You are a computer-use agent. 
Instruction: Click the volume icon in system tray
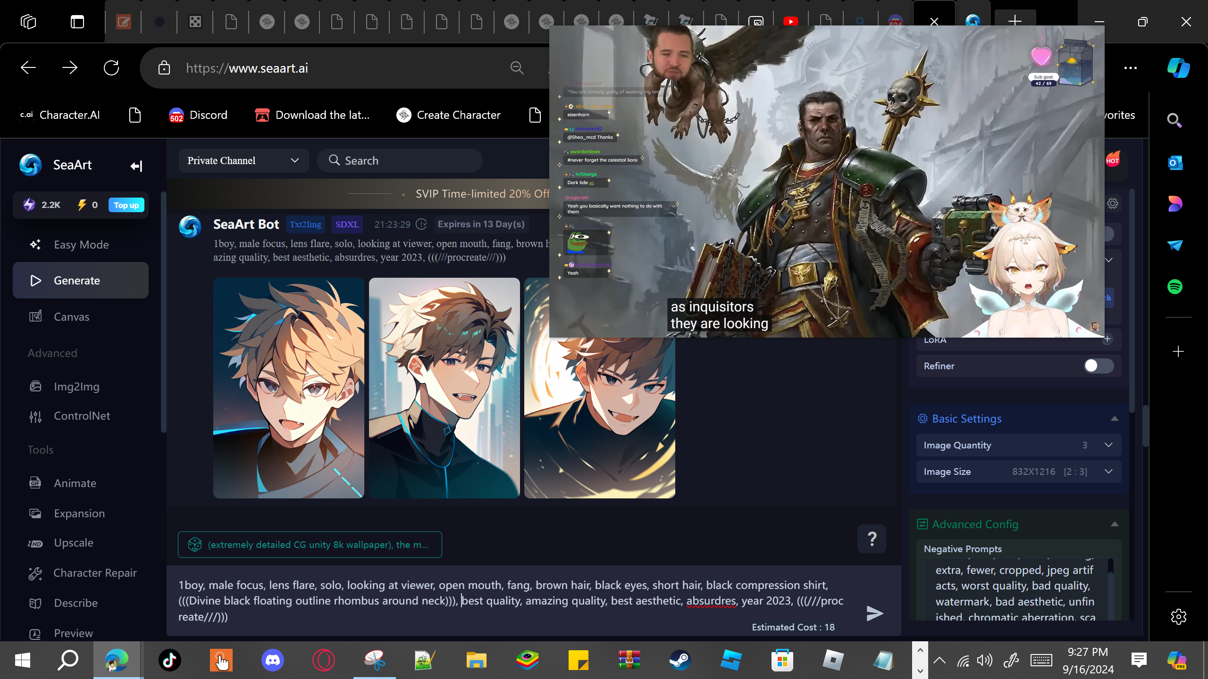pyautogui.click(x=985, y=660)
